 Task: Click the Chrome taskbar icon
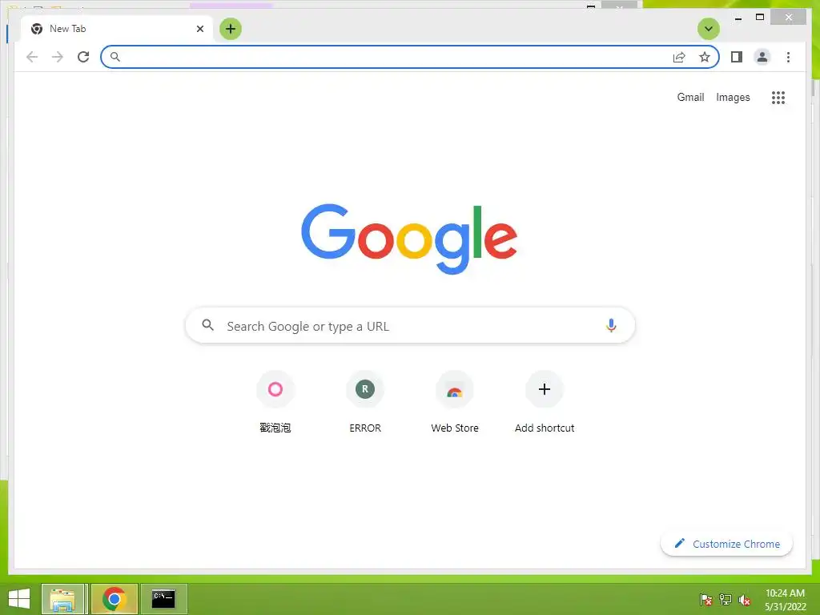coord(114,599)
